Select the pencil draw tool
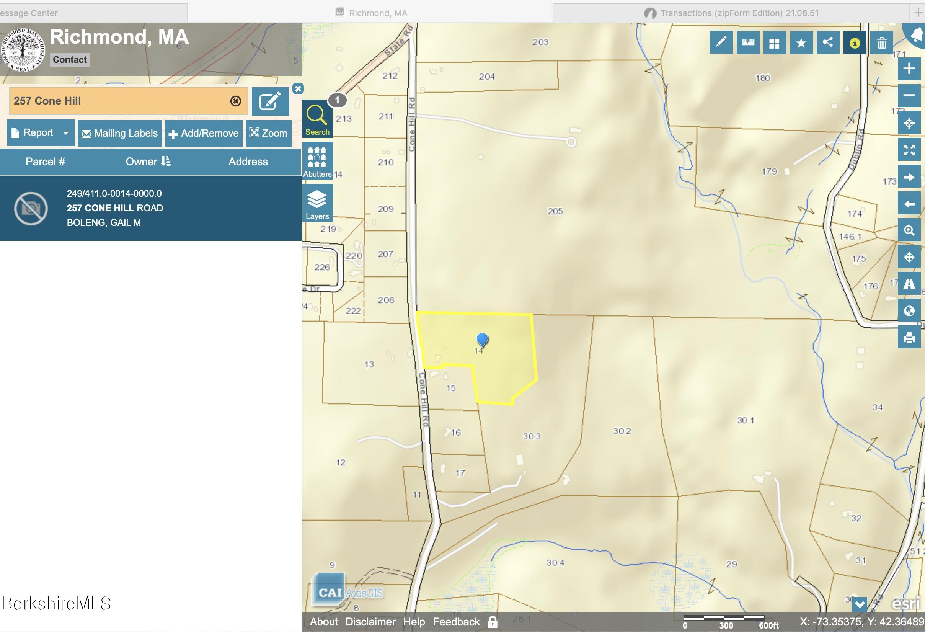 click(x=721, y=42)
